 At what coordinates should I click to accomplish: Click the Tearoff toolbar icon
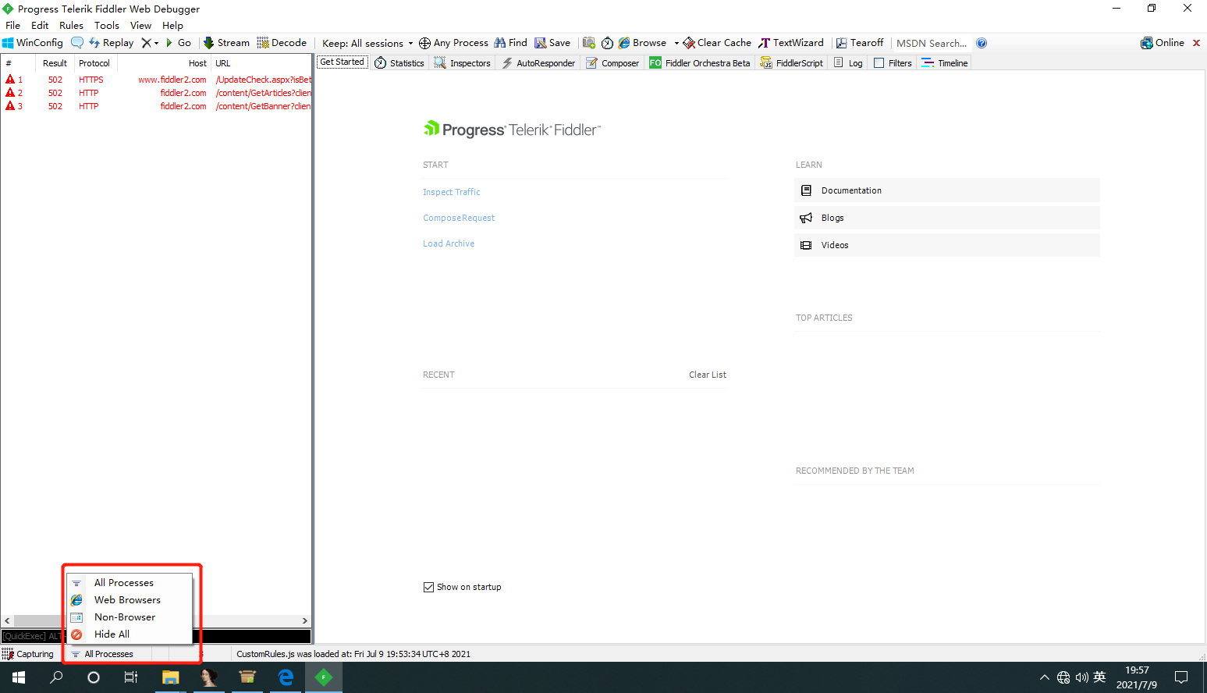[x=841, y=43]
